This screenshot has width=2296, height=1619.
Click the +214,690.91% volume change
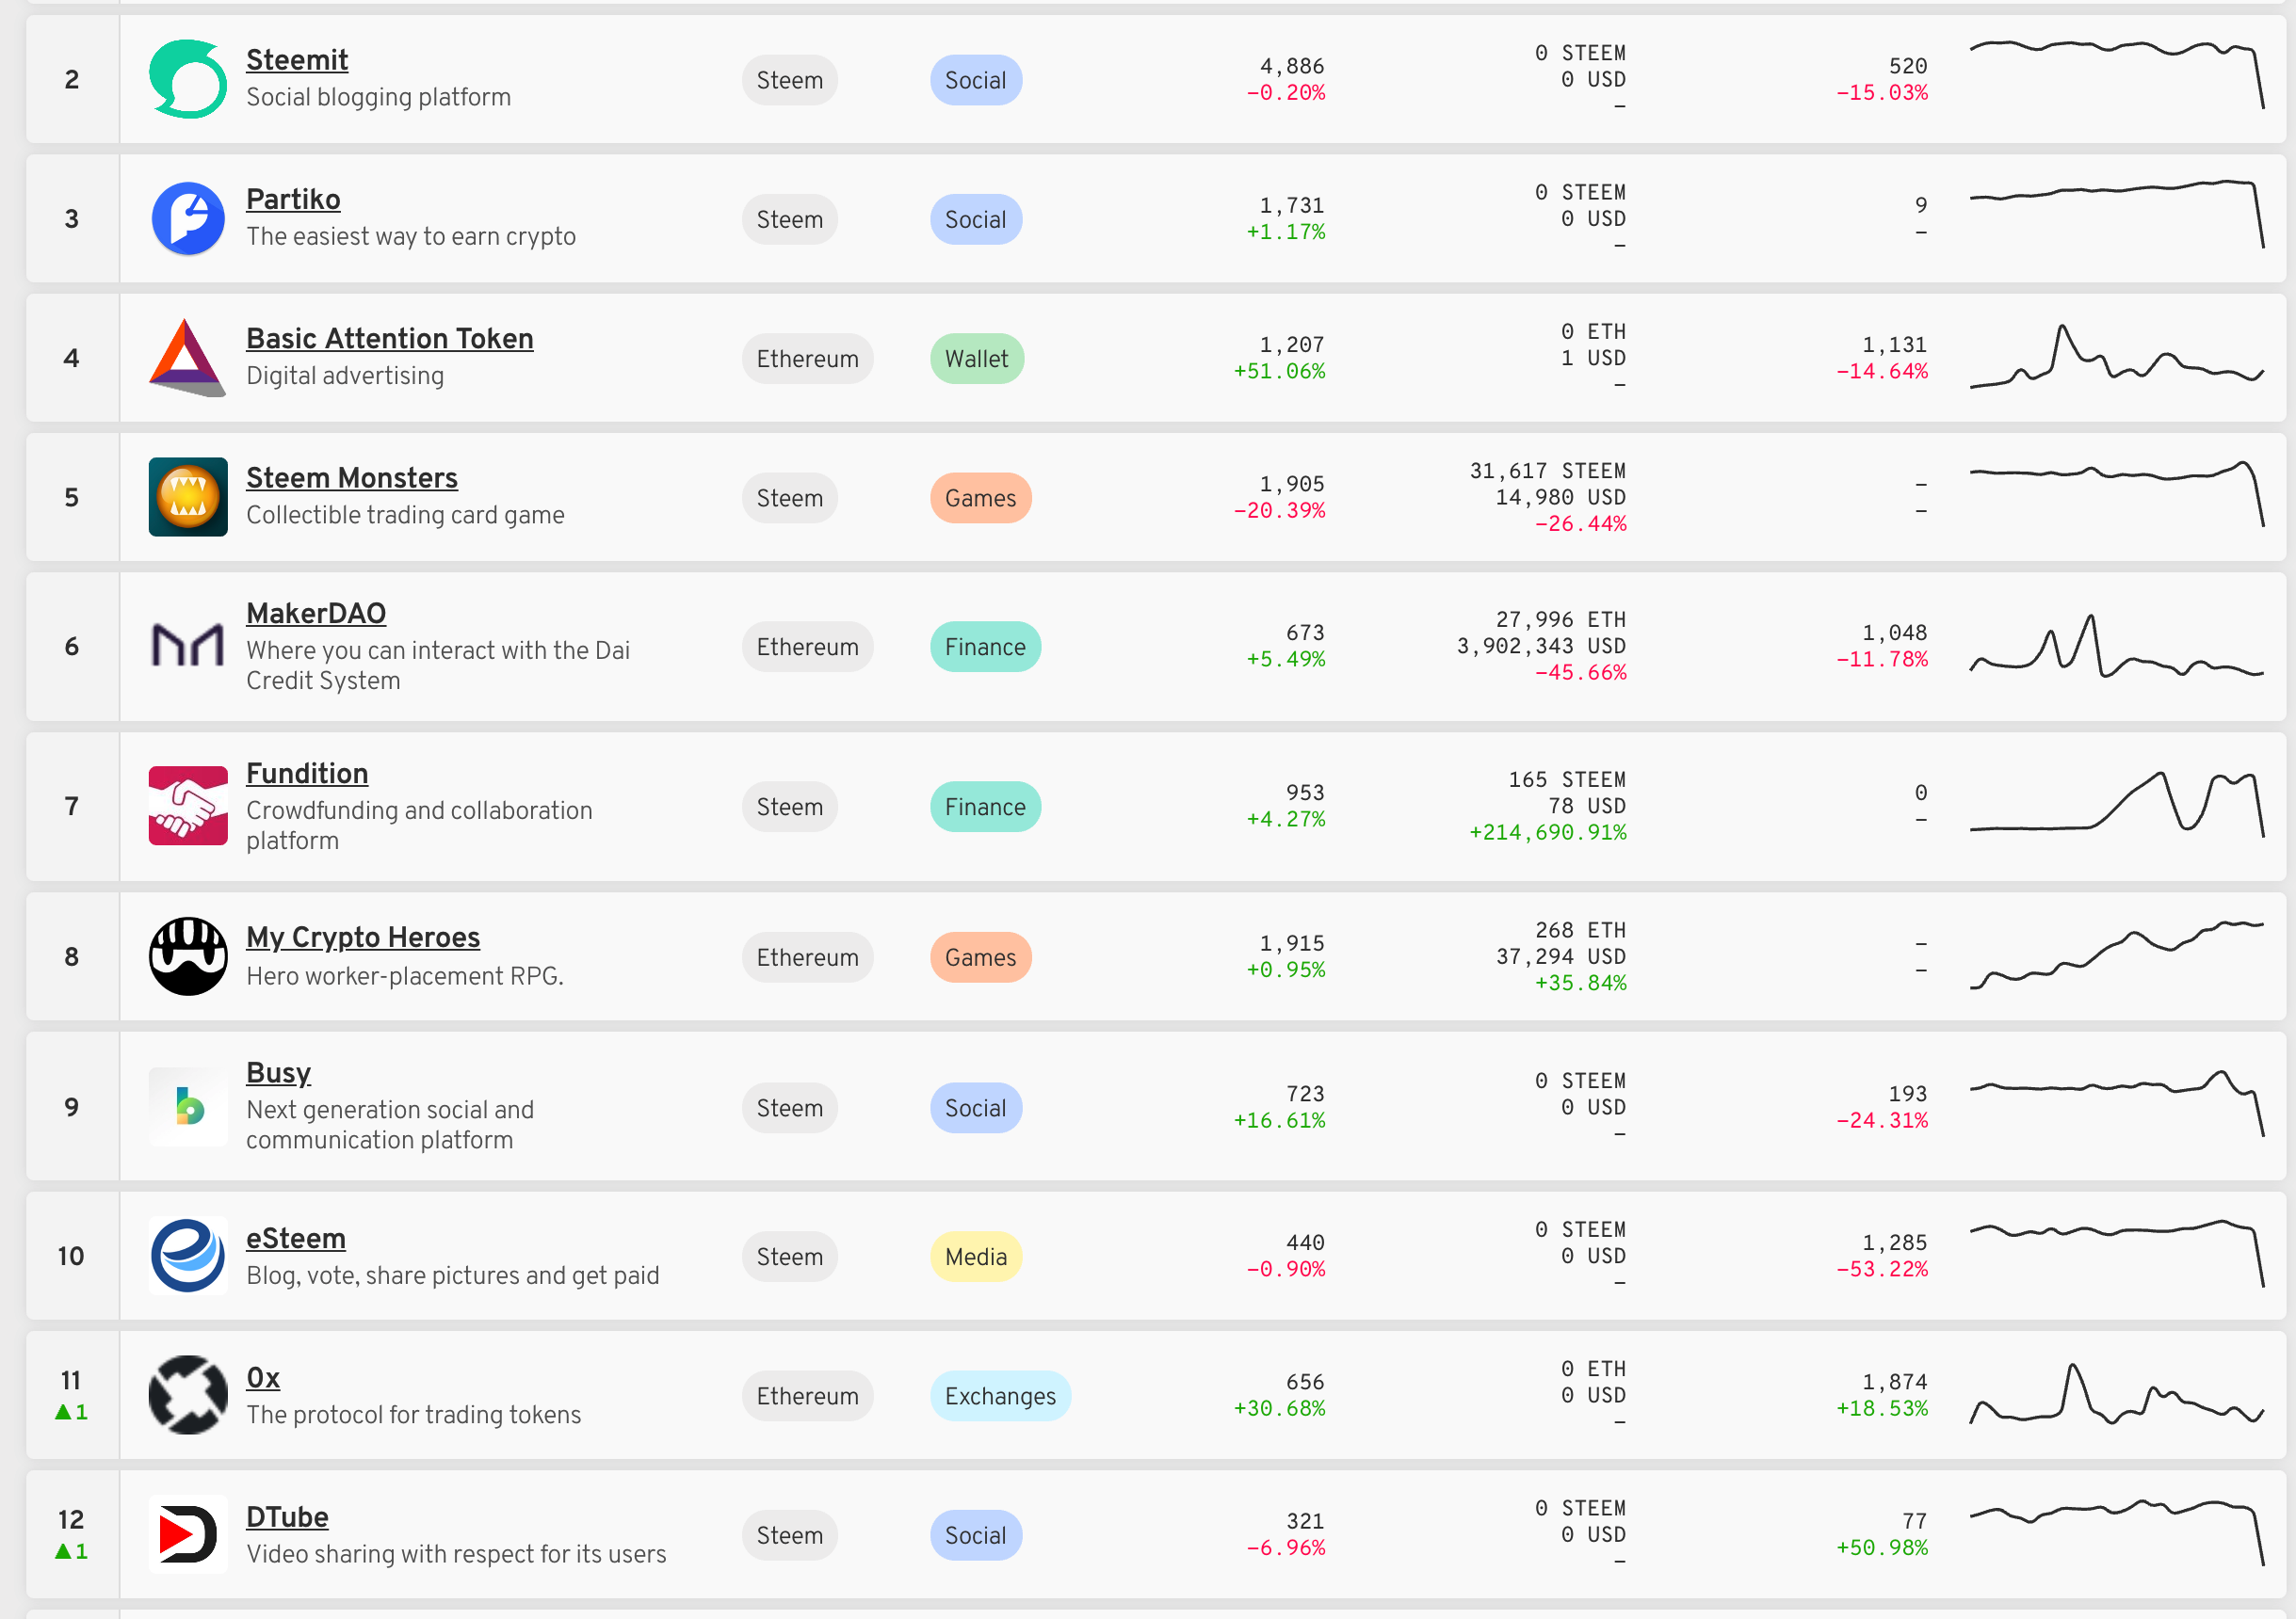[x=1547, y=831]
